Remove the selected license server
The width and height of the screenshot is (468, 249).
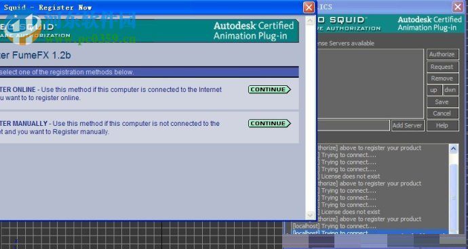[x=442, y=78]
